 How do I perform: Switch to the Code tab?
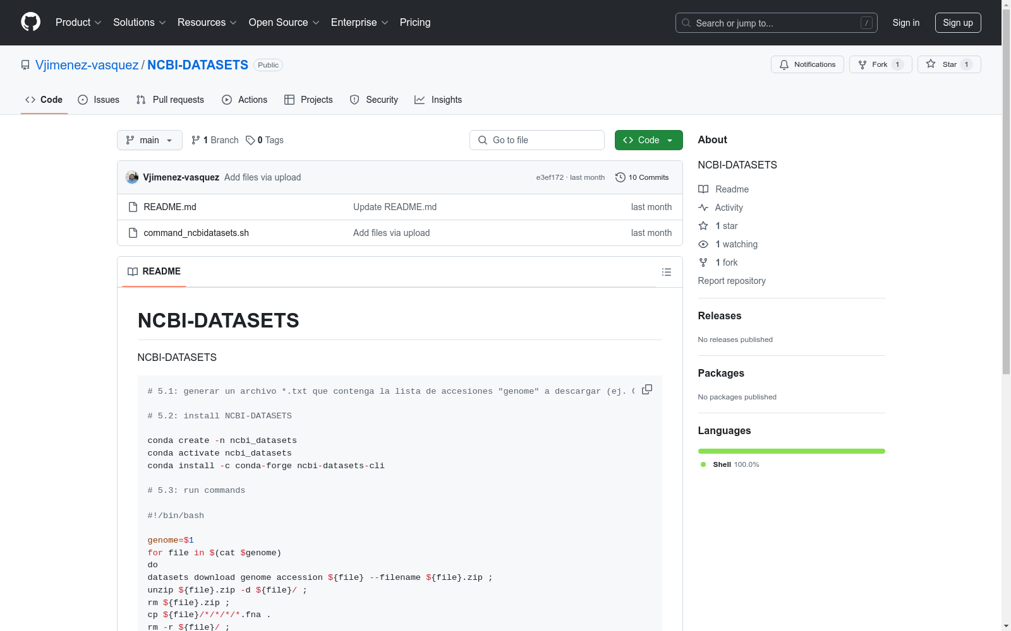click(44, 100)
